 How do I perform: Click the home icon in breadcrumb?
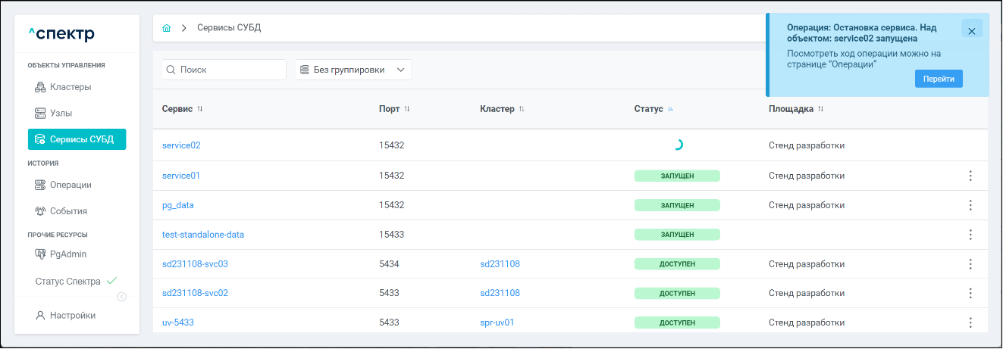(167, 28)
